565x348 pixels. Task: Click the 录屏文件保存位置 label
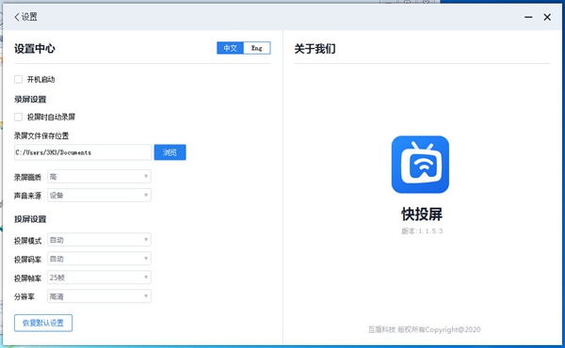pyautogui.click(x=41, y=135)
